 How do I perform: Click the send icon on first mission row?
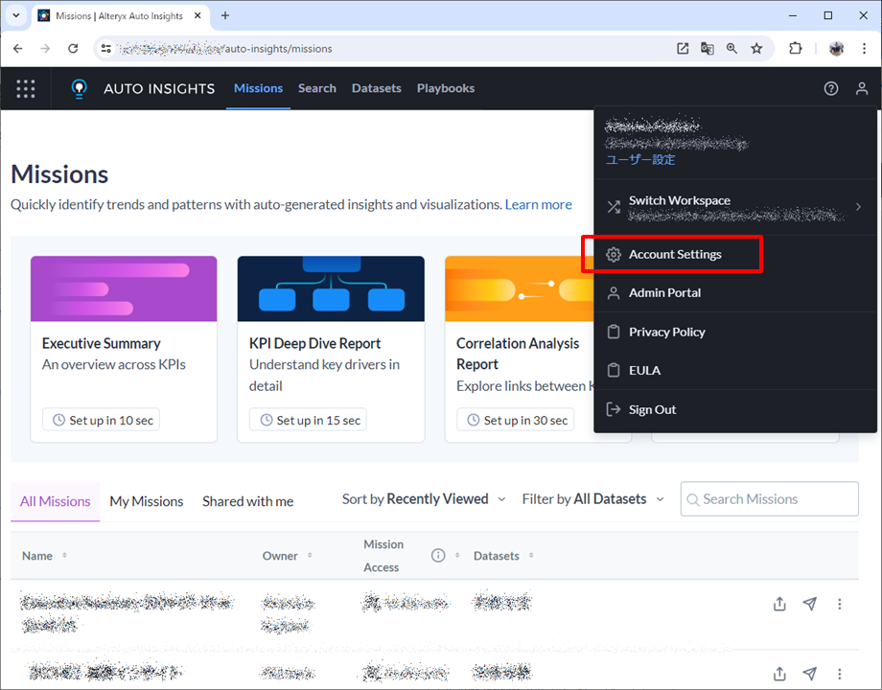(x=810, y=604)
